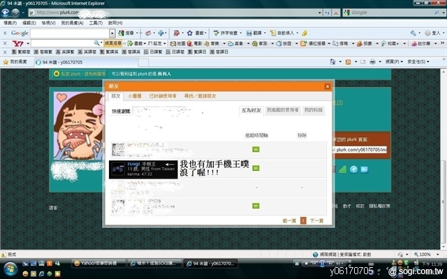The height and width of the screenshot is (279, 447).
Task: Click the IE back navigation button
Action: (x=6, y=13)
